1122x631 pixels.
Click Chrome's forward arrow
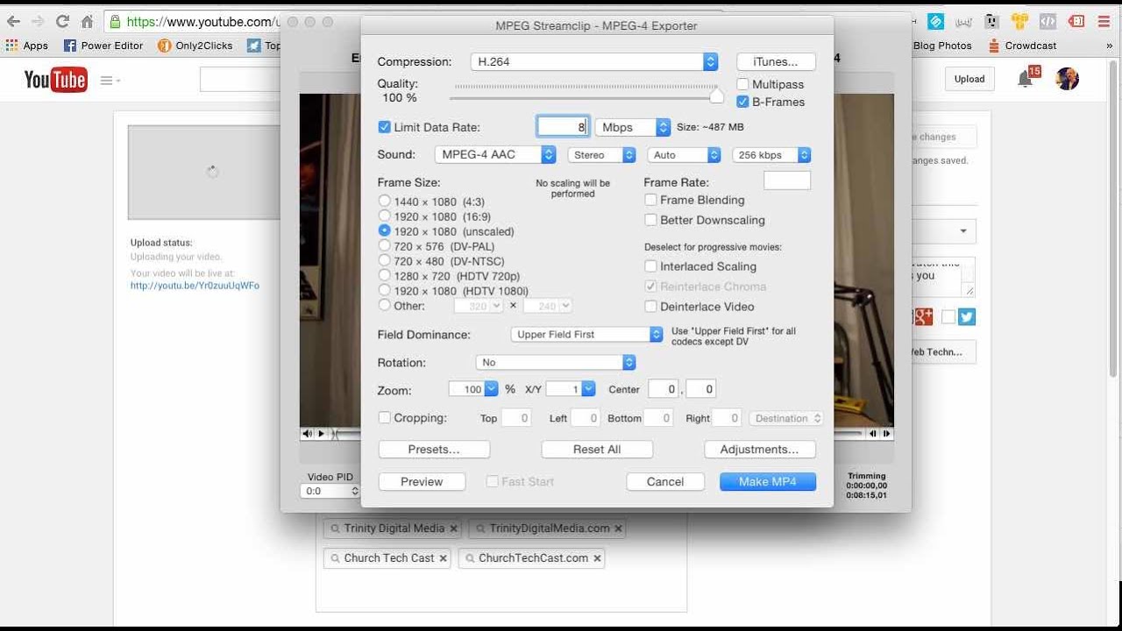(37, 21)
